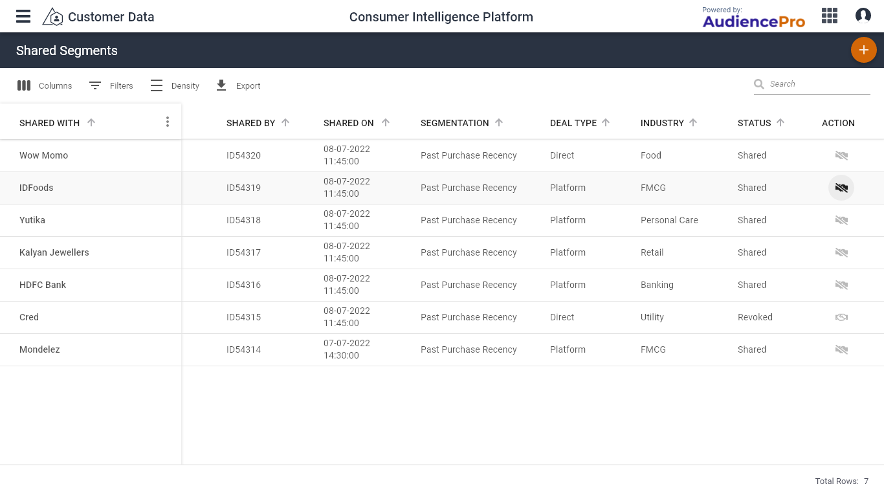Viewport: 884px width, 497px height.
Task: Click ID54319 in Shared By column
Action: [x=243, y=188]
